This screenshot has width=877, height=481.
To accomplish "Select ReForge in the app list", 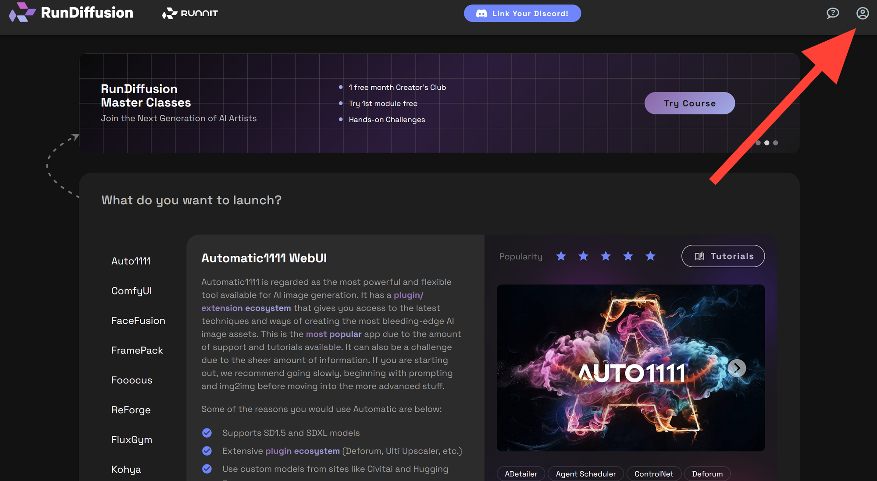I will tap(131, 410).
